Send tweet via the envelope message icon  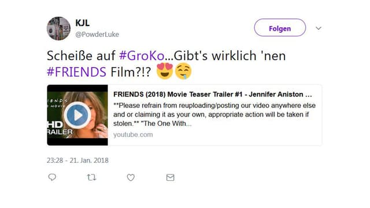pyautogui.click(x=170, y=177)
